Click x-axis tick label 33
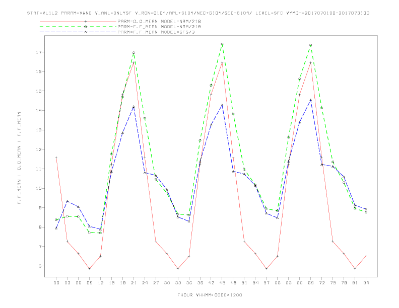Screen dimensions: 399x308 pos(178,283)
